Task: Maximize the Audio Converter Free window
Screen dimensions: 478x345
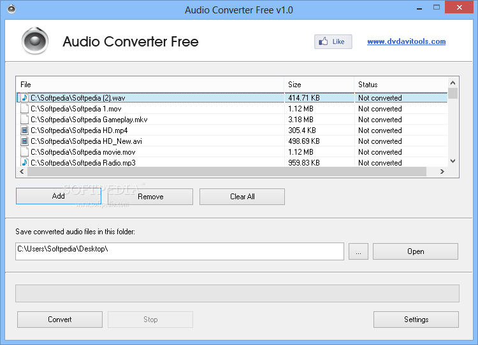Action: click(437, 7)
